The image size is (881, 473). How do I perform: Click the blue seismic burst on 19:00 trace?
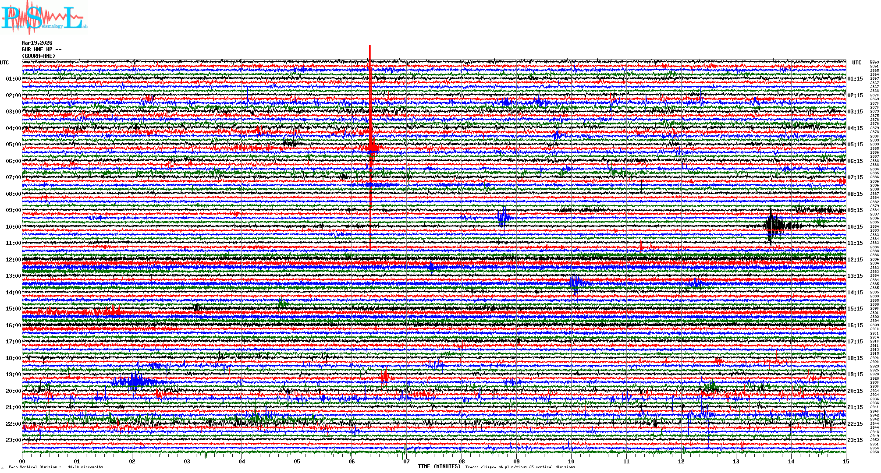[134, 381]
